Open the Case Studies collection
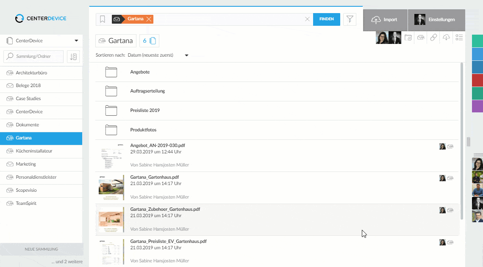The width and height of the screenshot is (483, 267). [x=41, y=99]
